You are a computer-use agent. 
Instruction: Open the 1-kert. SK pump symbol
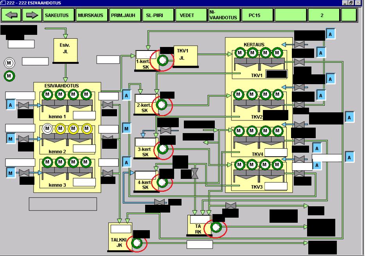162,61
